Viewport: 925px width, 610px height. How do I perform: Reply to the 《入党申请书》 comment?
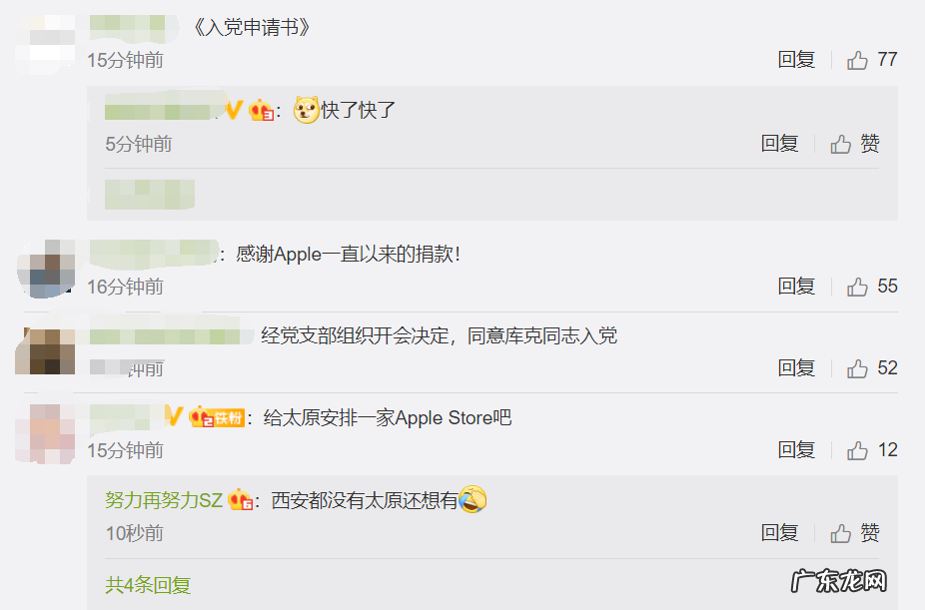(796, 60)
